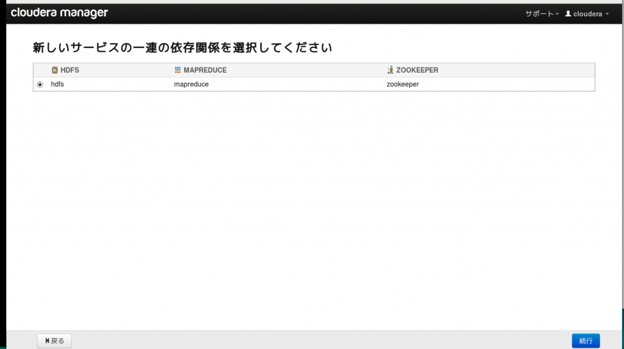
Task: Open the サポート dropdown menu
Action: tap(542, 14)
